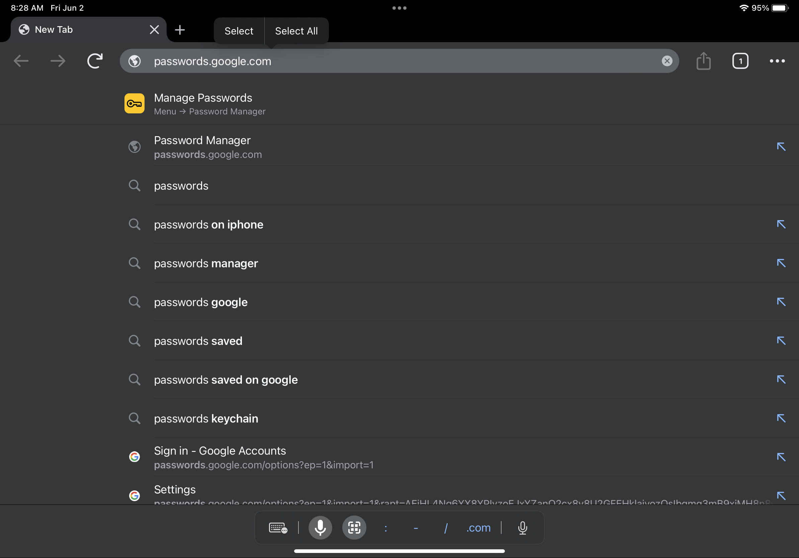This screenshot has width=799, height=558.
Task: Open 'Sign in - Google Accounts' suggestion
Action: [399, 457]
